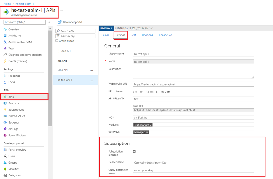The image size is (273, 179).
Task: Click the Locks padlock icon
Action: point(5,82)
